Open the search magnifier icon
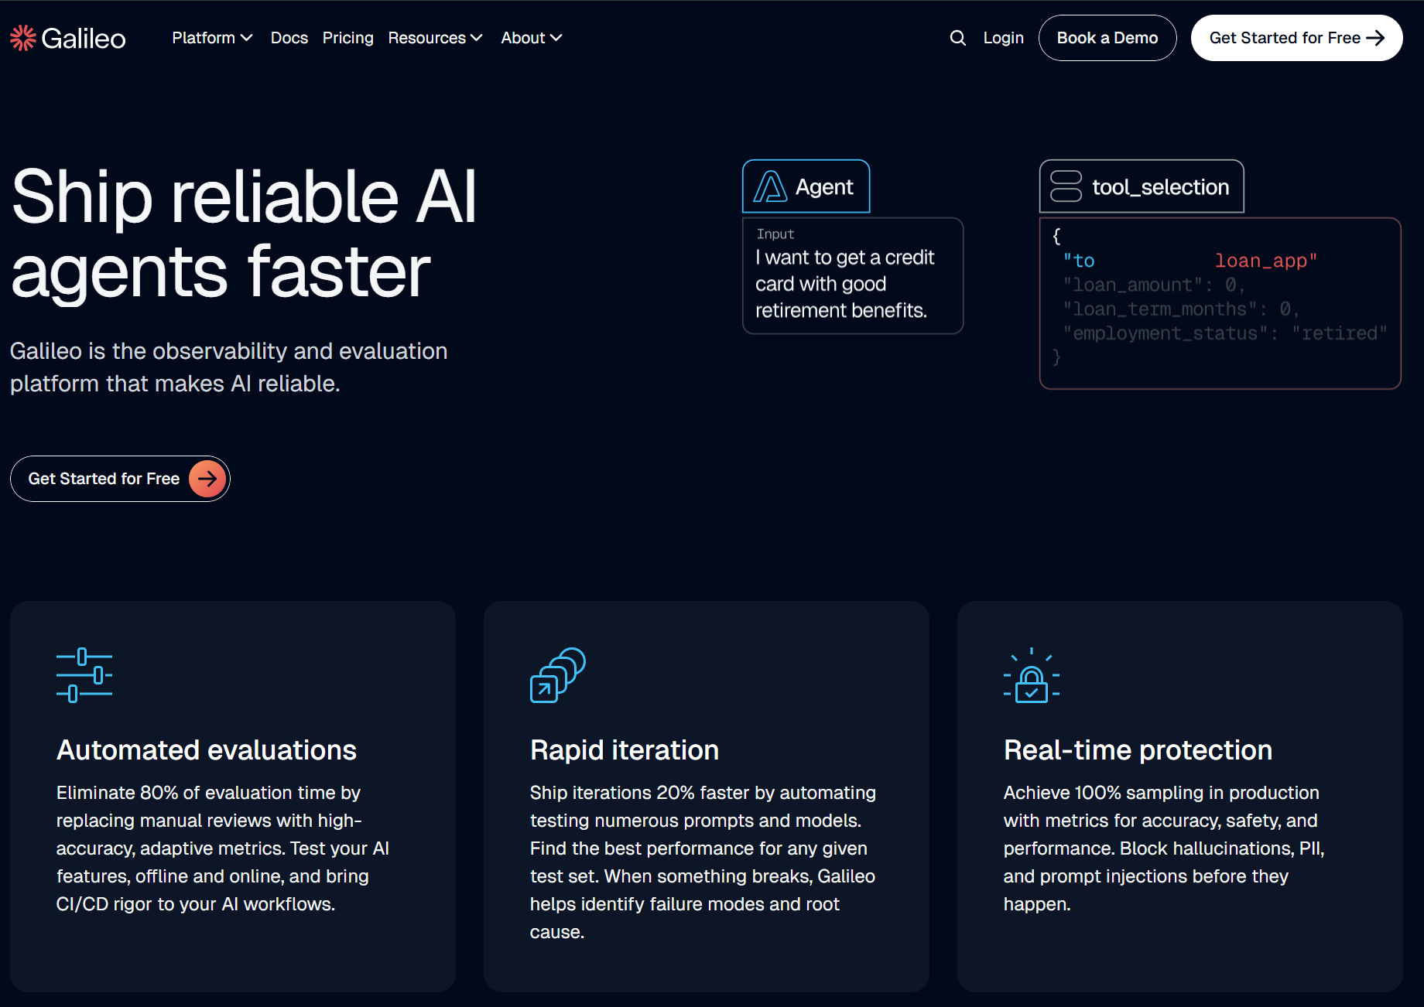The width and height of the screenshot is (1424, 1007). tap(957, 38)
